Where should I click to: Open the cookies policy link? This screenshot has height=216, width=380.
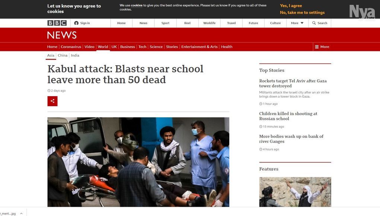click(x=137, y=5)
